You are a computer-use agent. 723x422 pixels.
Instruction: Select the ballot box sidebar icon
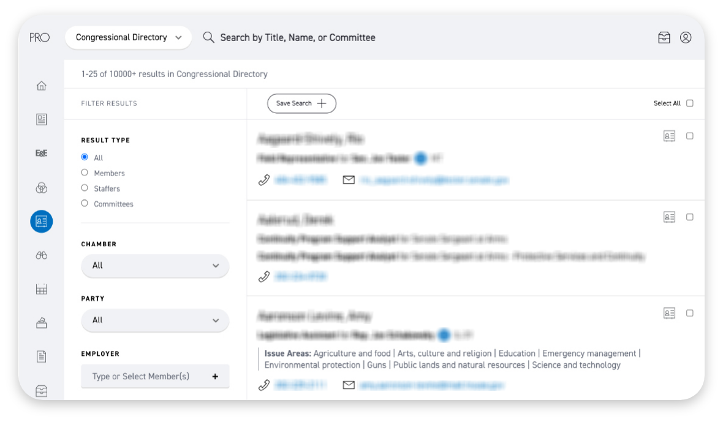(x=41, y=322)
